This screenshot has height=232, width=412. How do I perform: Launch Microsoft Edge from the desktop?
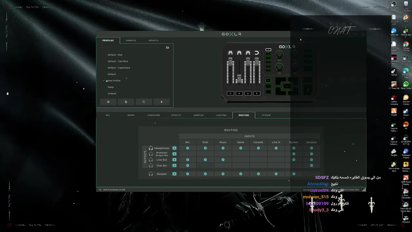pos(406,73)
